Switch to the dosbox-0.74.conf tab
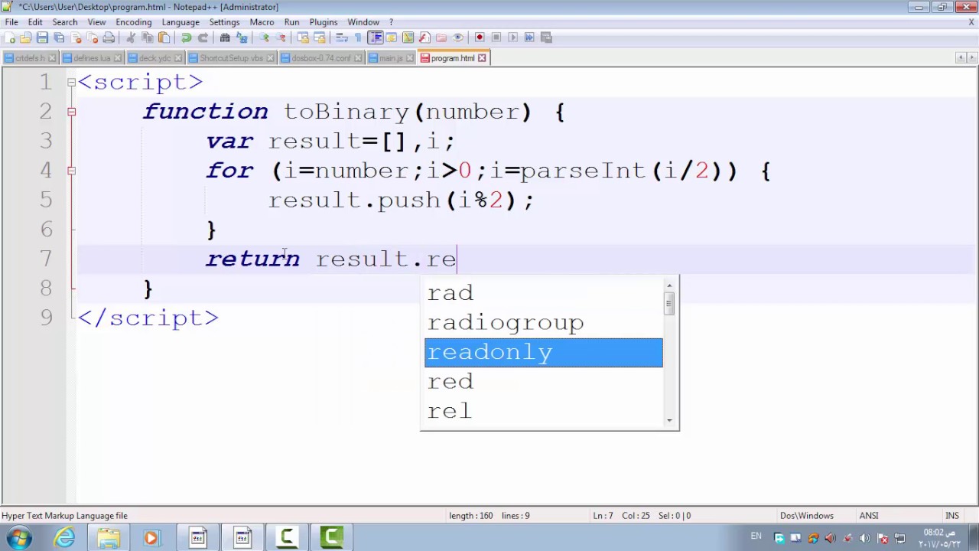 (321, 58)
